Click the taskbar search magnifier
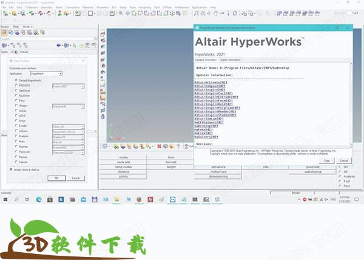364x260 pixels. coord(16,200)
